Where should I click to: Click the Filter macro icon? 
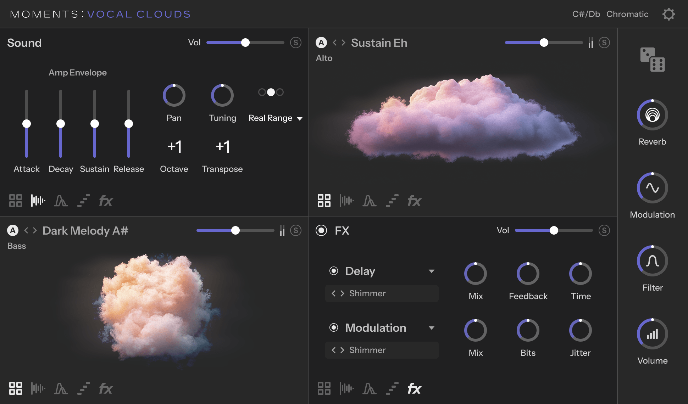tap(652, 261)
